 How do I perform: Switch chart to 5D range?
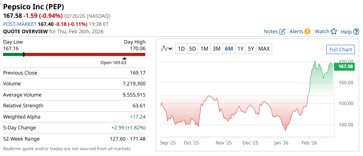pyautogui.click(x=193, y=49)
